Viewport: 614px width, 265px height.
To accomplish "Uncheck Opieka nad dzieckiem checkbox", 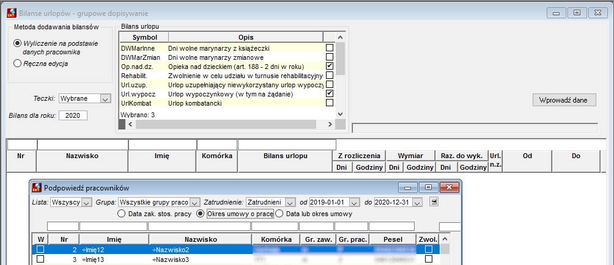I will click(x=330, y=66).
